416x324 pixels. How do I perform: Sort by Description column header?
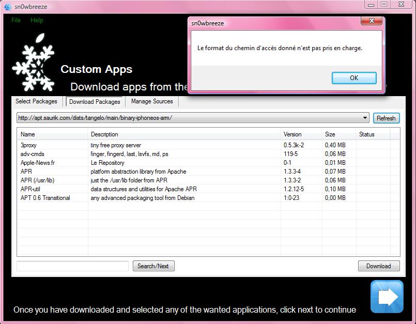pos(184,134)
